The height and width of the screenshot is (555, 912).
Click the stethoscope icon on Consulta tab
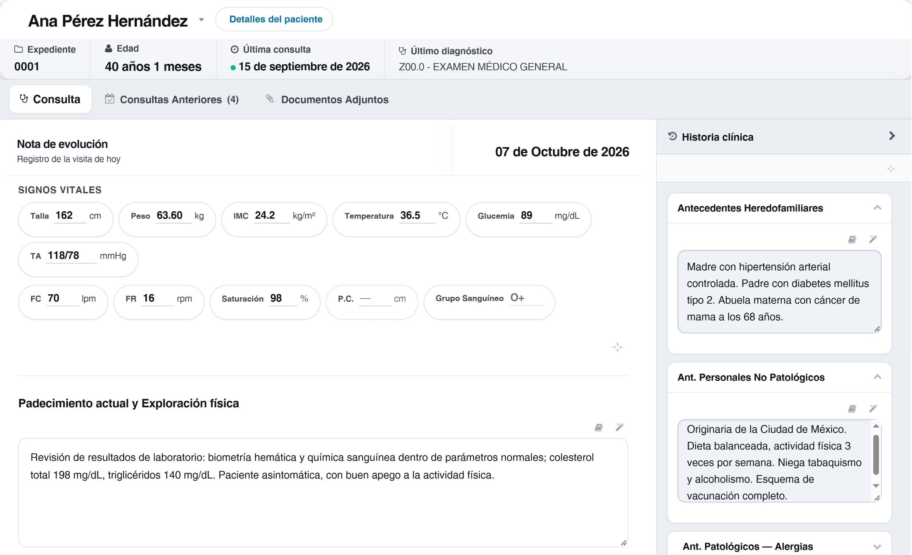click(24, 99)
